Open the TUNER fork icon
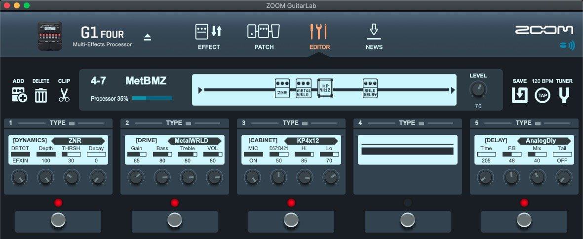 point(564,94)
